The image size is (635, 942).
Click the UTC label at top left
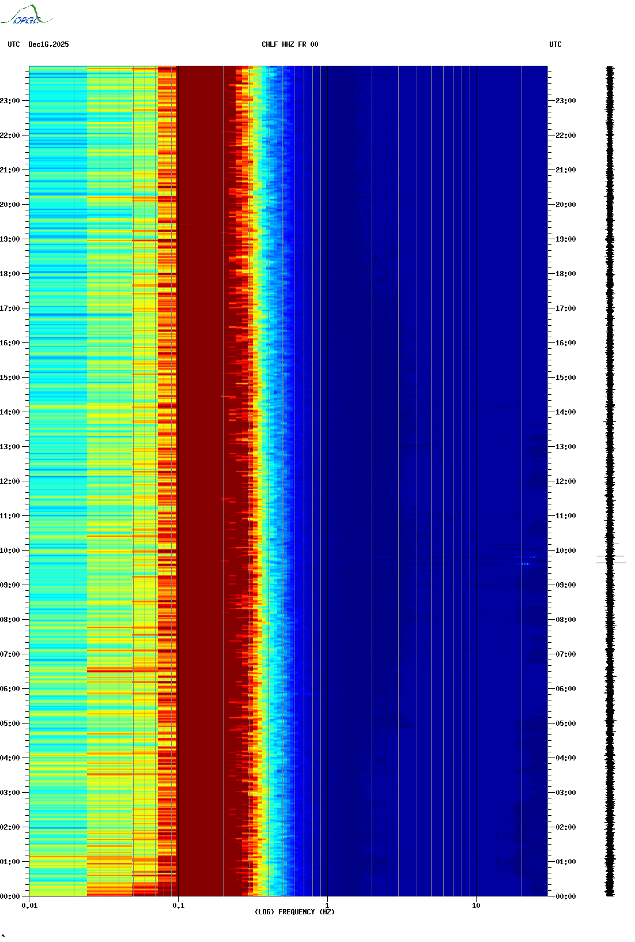point(14,44)
